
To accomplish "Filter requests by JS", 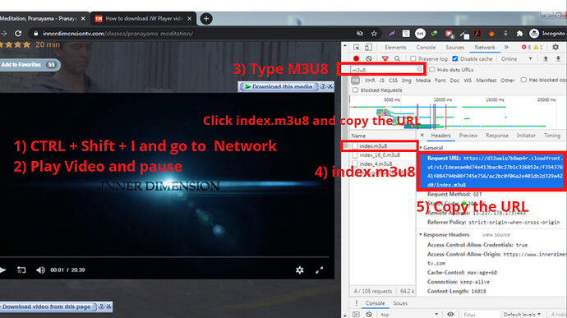I will pyautogui.click(x=382, y=81).
